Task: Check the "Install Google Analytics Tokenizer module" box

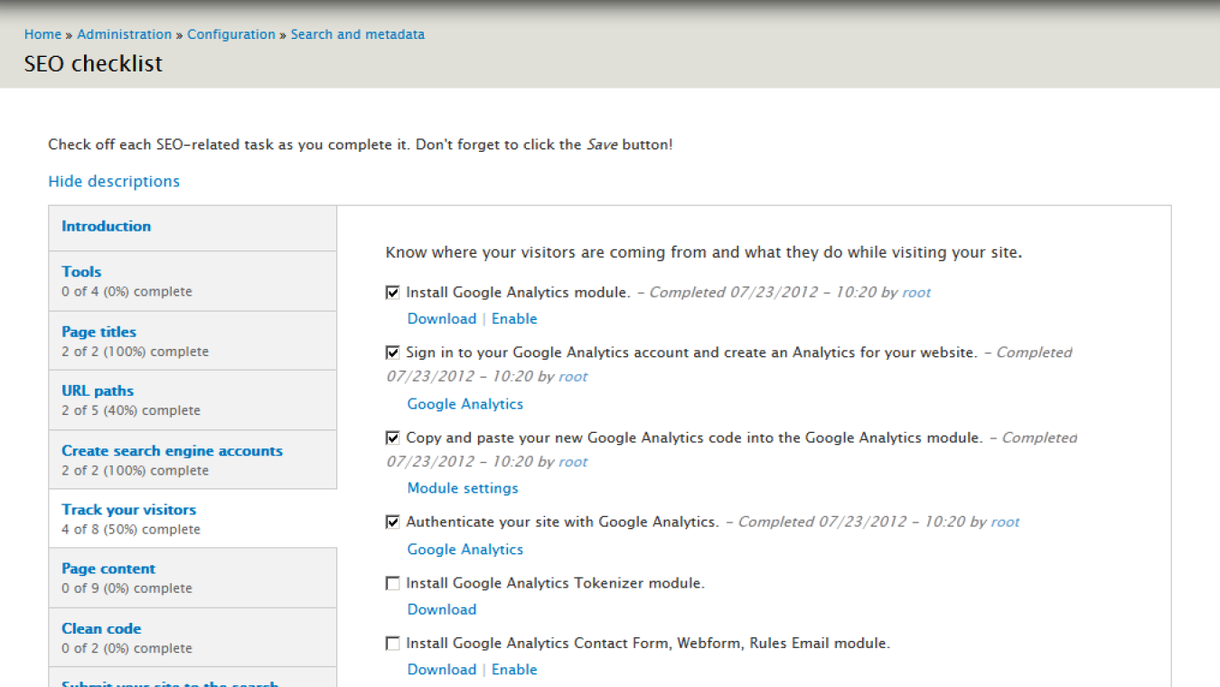Action: coord(392,582)
